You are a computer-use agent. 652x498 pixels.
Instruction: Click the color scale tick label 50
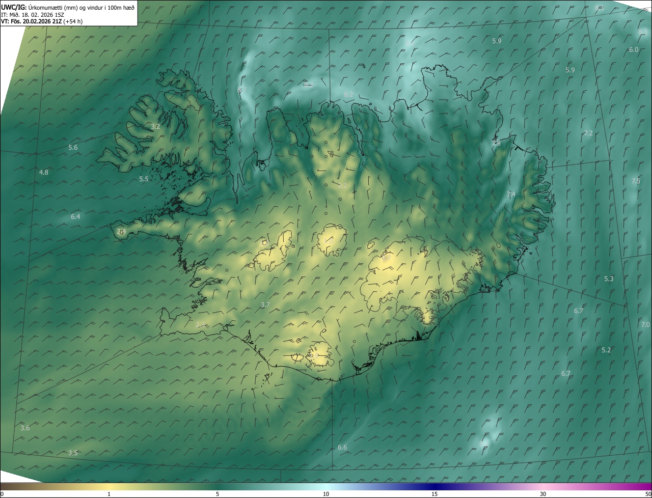(x=648, y=494)
